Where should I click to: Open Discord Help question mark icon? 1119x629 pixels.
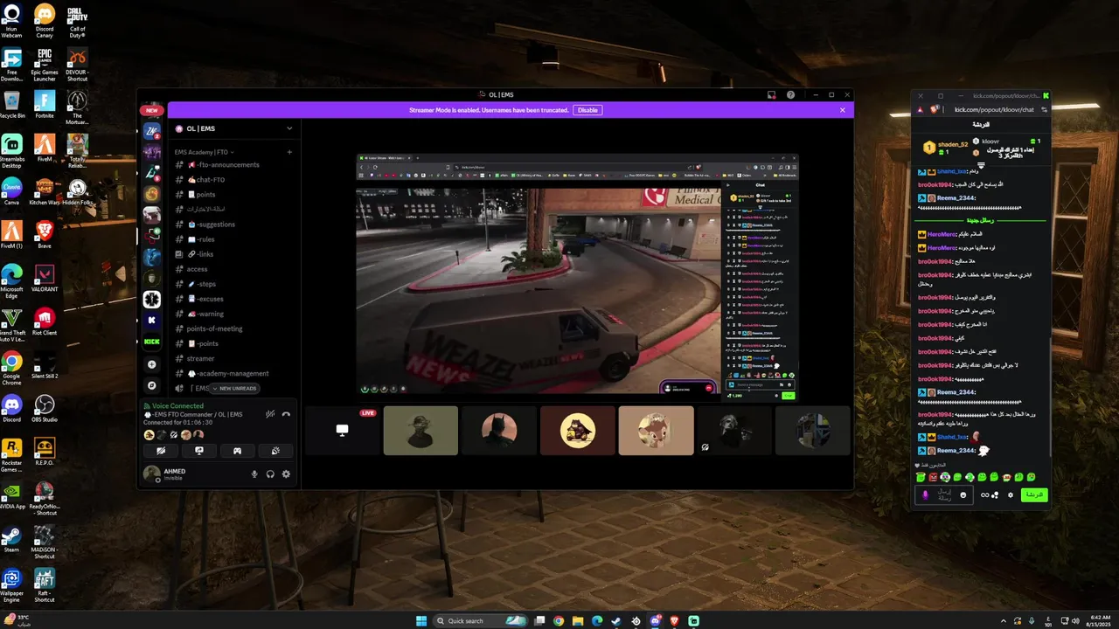791,94
